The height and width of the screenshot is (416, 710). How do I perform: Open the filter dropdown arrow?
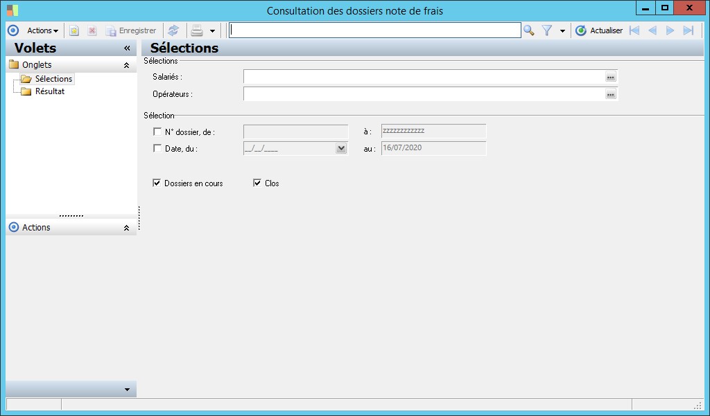point(562,30)
